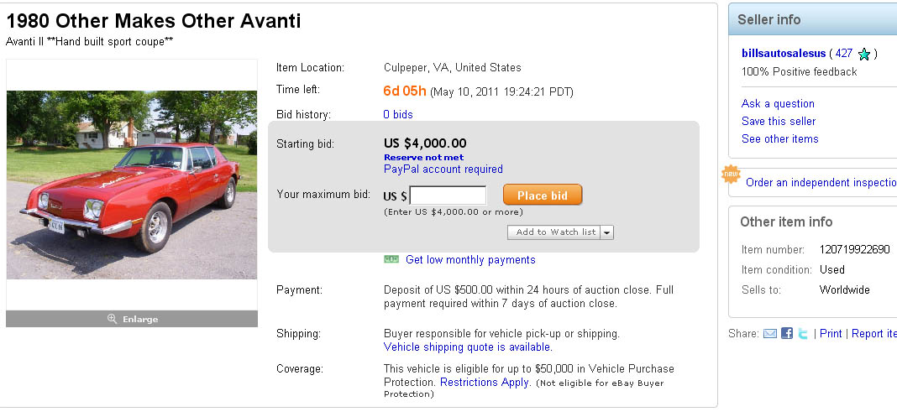
Task: Open 'Restrictions Apply' coverage link
Action: (x=485, y=382)
